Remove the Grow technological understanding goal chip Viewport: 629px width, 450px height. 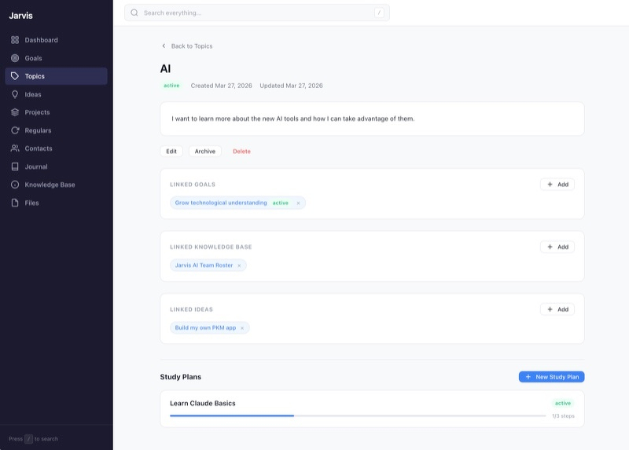coord(298,203)
